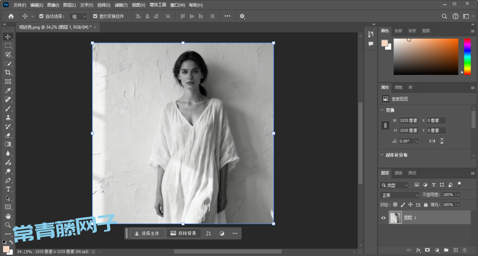Open the 滤镜(T) menu

tap(121, 5)
